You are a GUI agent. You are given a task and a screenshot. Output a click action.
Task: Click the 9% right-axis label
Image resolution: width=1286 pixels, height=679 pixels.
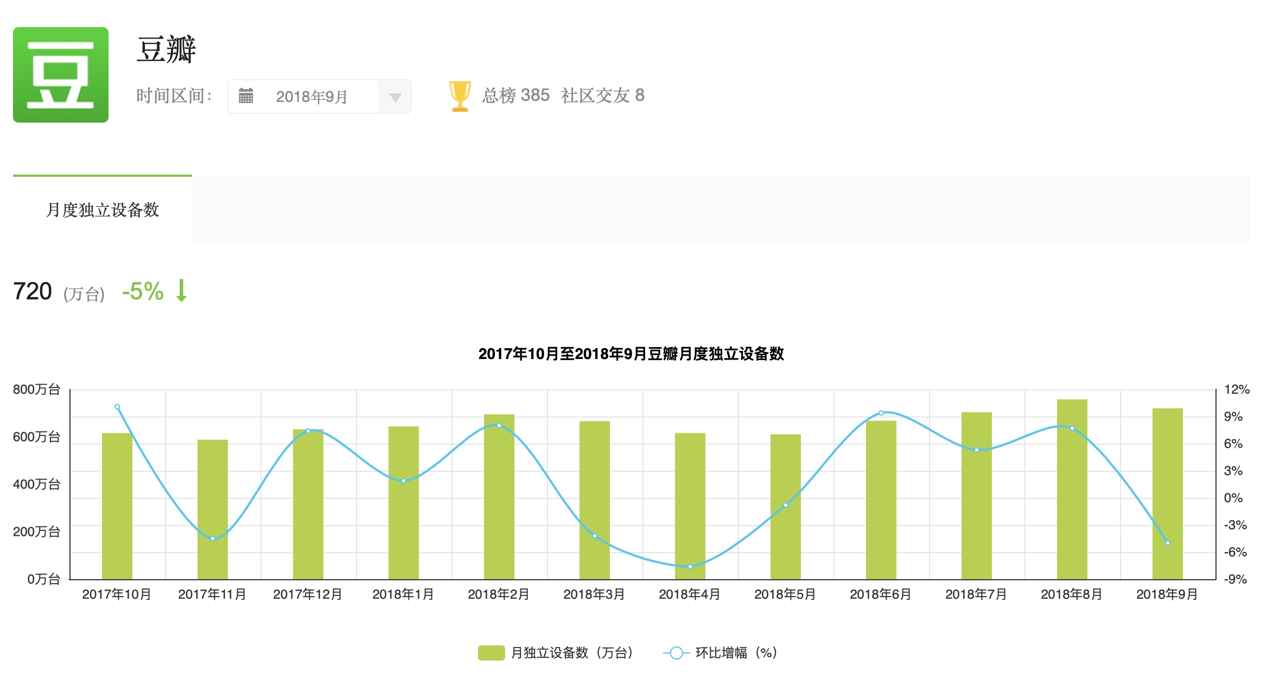click(1233, 417)
